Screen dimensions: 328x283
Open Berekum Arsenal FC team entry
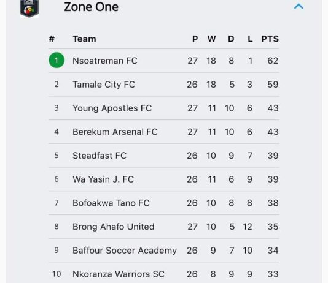[x=115, y=132]
